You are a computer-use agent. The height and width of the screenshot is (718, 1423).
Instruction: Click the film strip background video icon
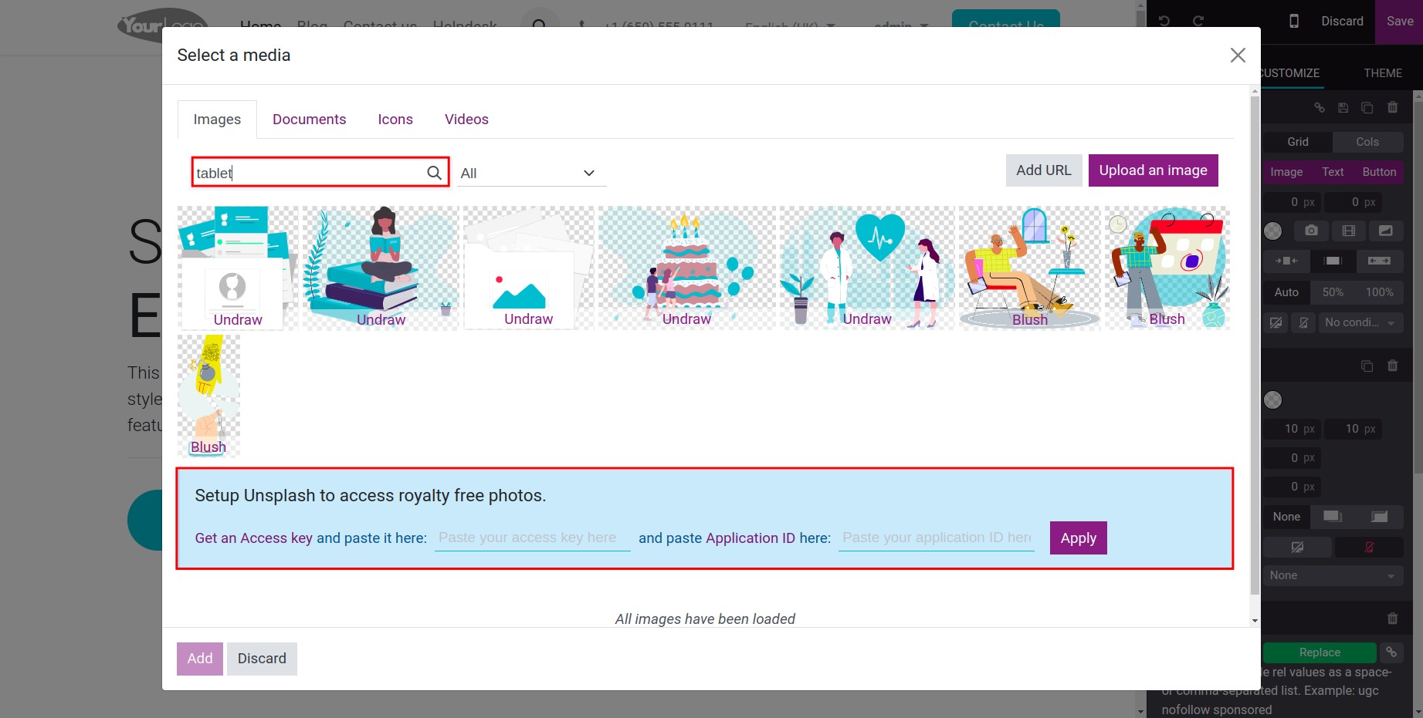[1349, 231]
